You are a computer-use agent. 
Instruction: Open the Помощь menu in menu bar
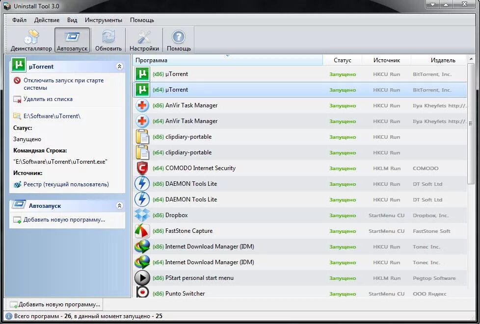point(142,20)
